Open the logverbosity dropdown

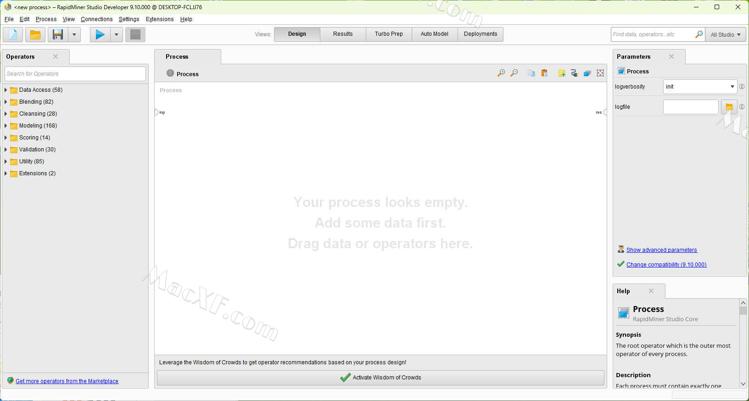[x=700, y=86]
